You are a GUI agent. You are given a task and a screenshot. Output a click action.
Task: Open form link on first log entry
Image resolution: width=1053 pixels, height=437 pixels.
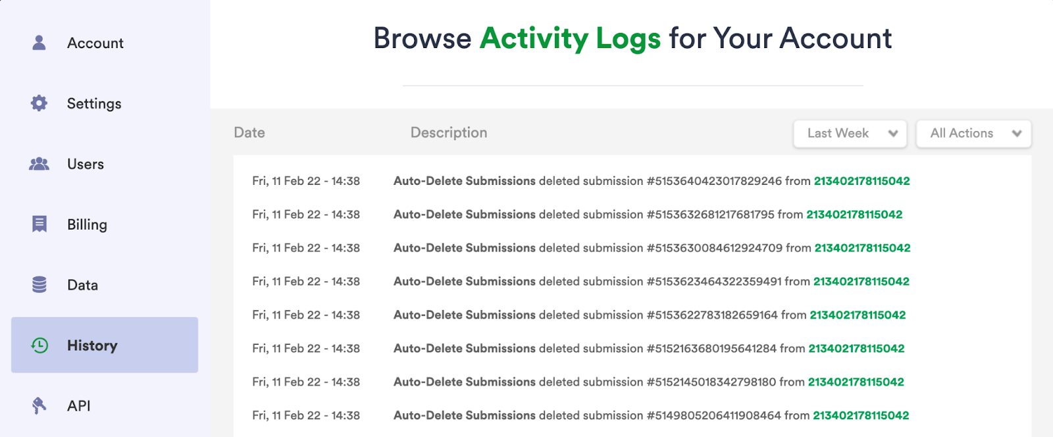[x=861, y=181]
